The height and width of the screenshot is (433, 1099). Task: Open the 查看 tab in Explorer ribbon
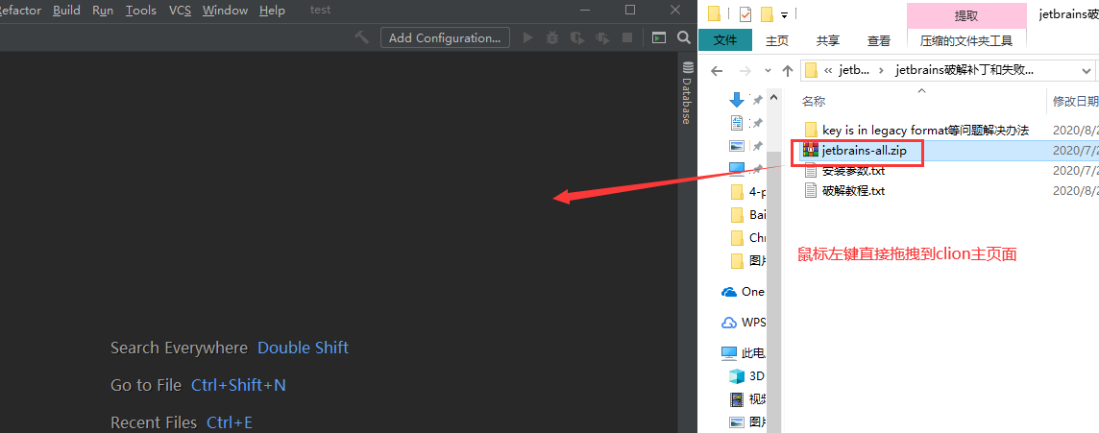coord(879,40)
